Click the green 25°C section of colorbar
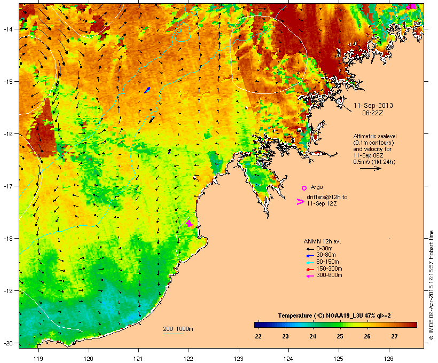Image resolution: width=438 pixels, height=363 pixels. (340, 325)
